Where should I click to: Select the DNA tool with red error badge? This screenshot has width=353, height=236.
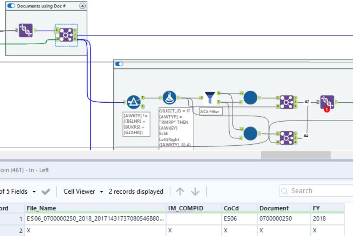(327, 102)
